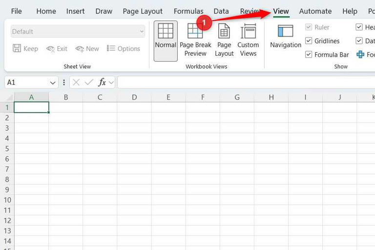375x250 pixels.
Task: Open the Insert ribbon tab
Action: (75, 11)
